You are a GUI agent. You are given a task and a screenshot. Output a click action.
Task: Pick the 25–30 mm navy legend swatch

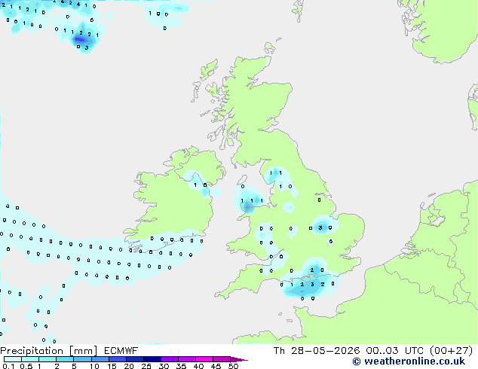tap(152, 359)
